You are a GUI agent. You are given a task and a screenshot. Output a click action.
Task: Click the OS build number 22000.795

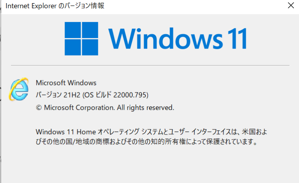tap(130, 95)
